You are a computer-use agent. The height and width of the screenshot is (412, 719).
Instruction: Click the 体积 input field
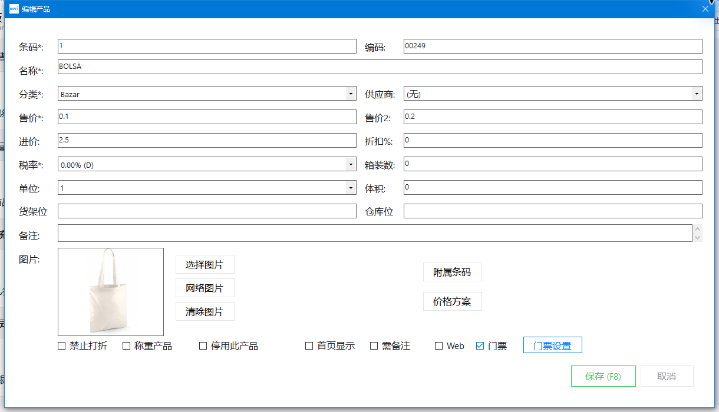553,188
